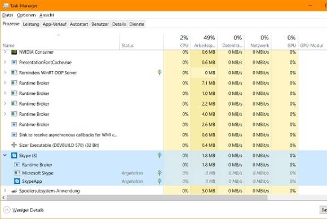This screenshot has height=219, width=327.
Task: Click the green leaf suspended icon on Reminders WinRT row
Action: (160, 72)
